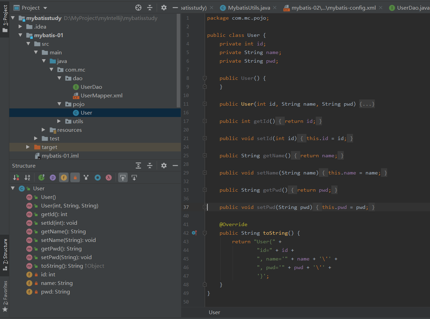Select field name: String in Structure
This screenshot has height=319, width=430.
pyautogui.click(x=57, y=283)
